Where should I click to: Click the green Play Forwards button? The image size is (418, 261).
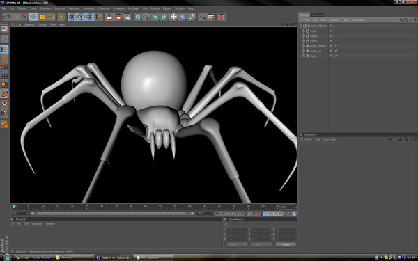(x=232, y=214)
